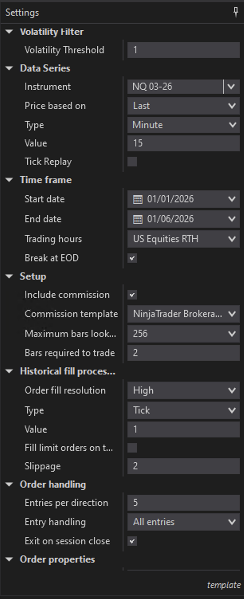Collapse the Order handling section arrow

tap(9, 485)
